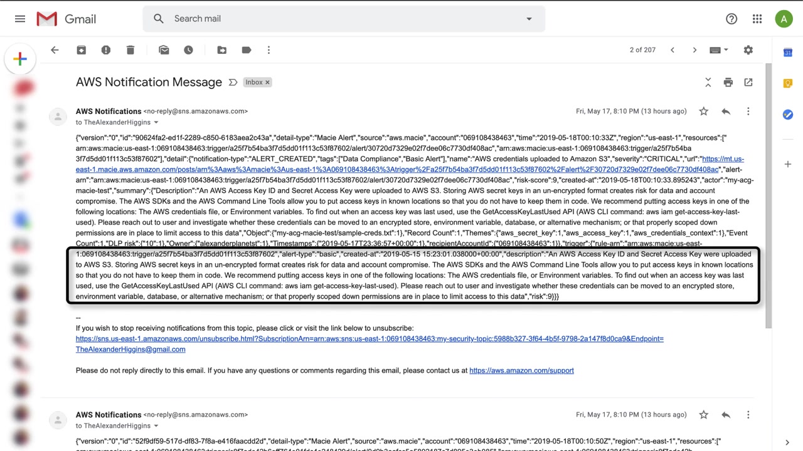Focus the Search mail field

click(344, 19)
